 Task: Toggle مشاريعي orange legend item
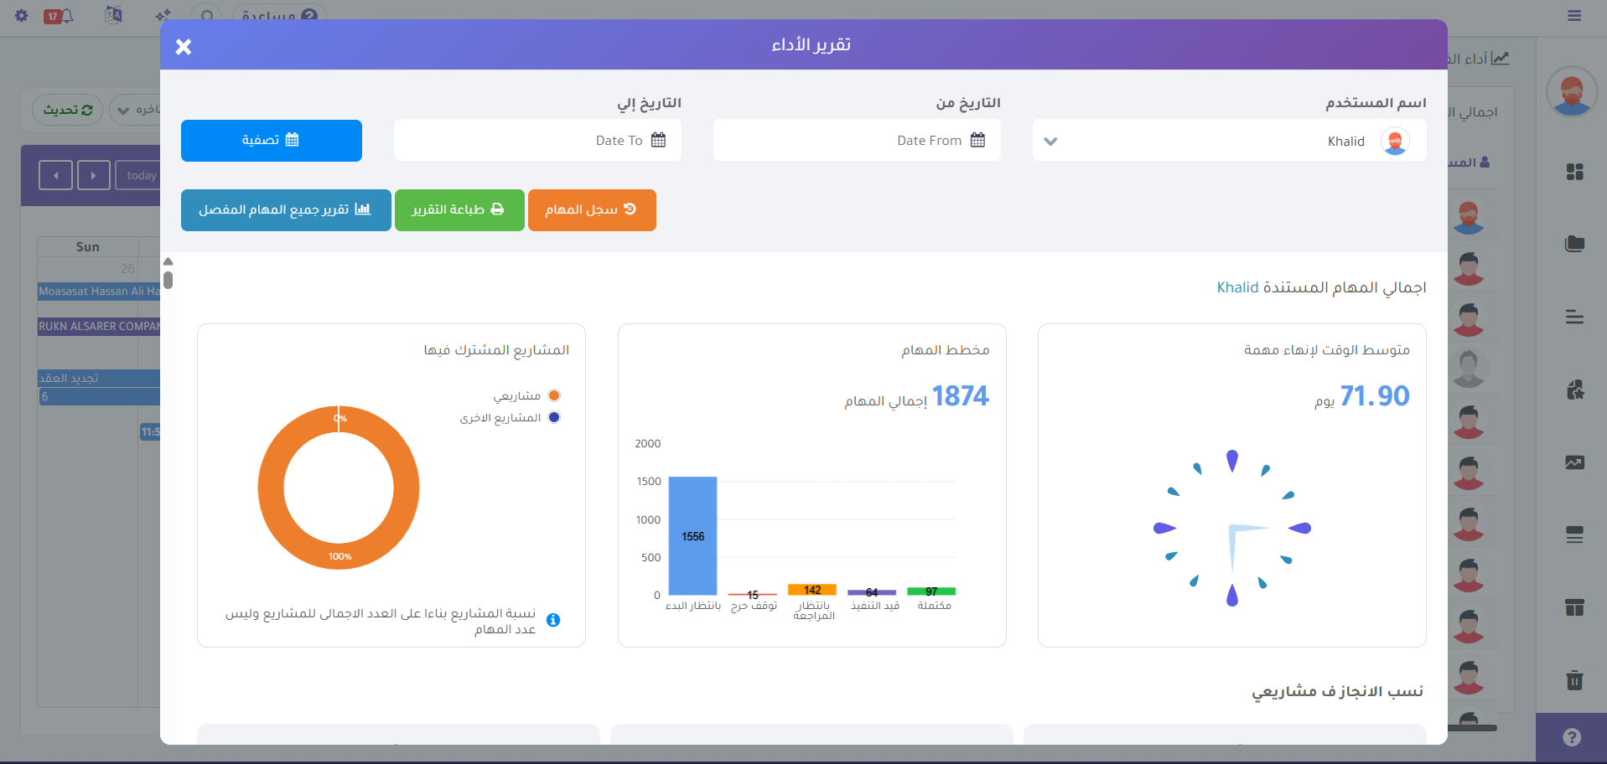pos(526,395)
